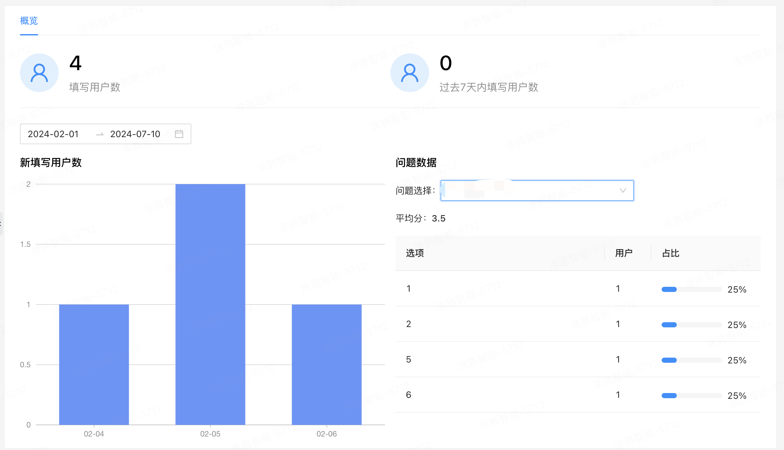Image resolution: width=784 pixels, height=450 pixels.
Task: Click the 填写用户数 label
Action: [x=95, y=87]
